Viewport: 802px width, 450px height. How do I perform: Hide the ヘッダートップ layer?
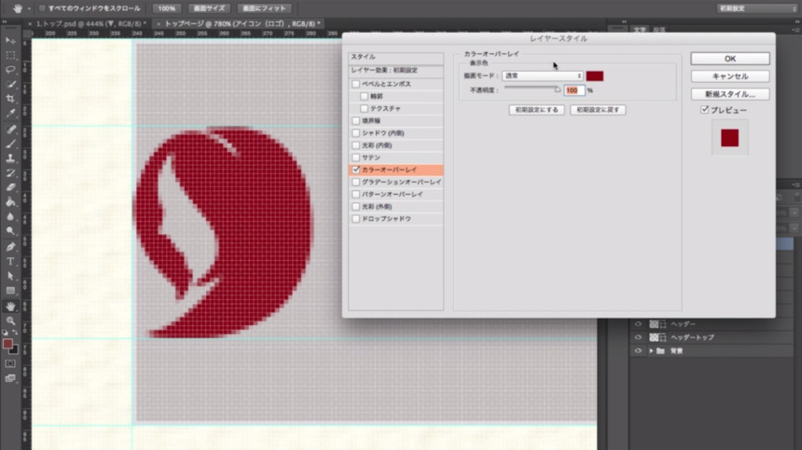638,337
